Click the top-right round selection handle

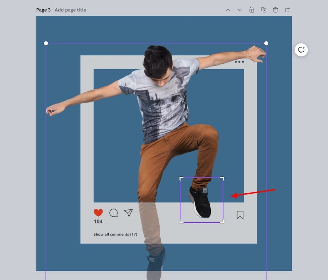point(266,43)
